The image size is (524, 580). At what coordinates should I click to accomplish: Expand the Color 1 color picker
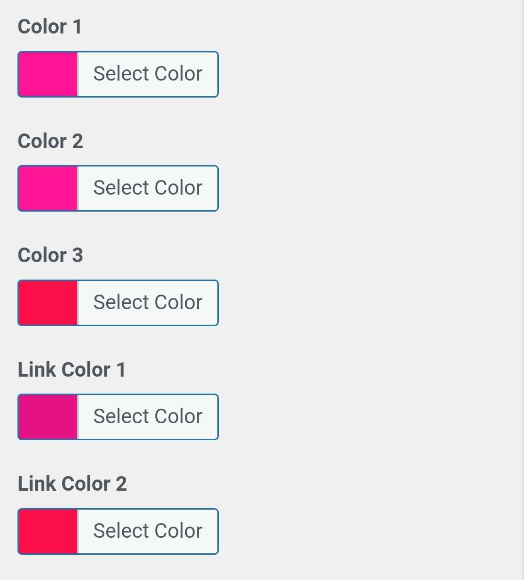click(147, 74)
